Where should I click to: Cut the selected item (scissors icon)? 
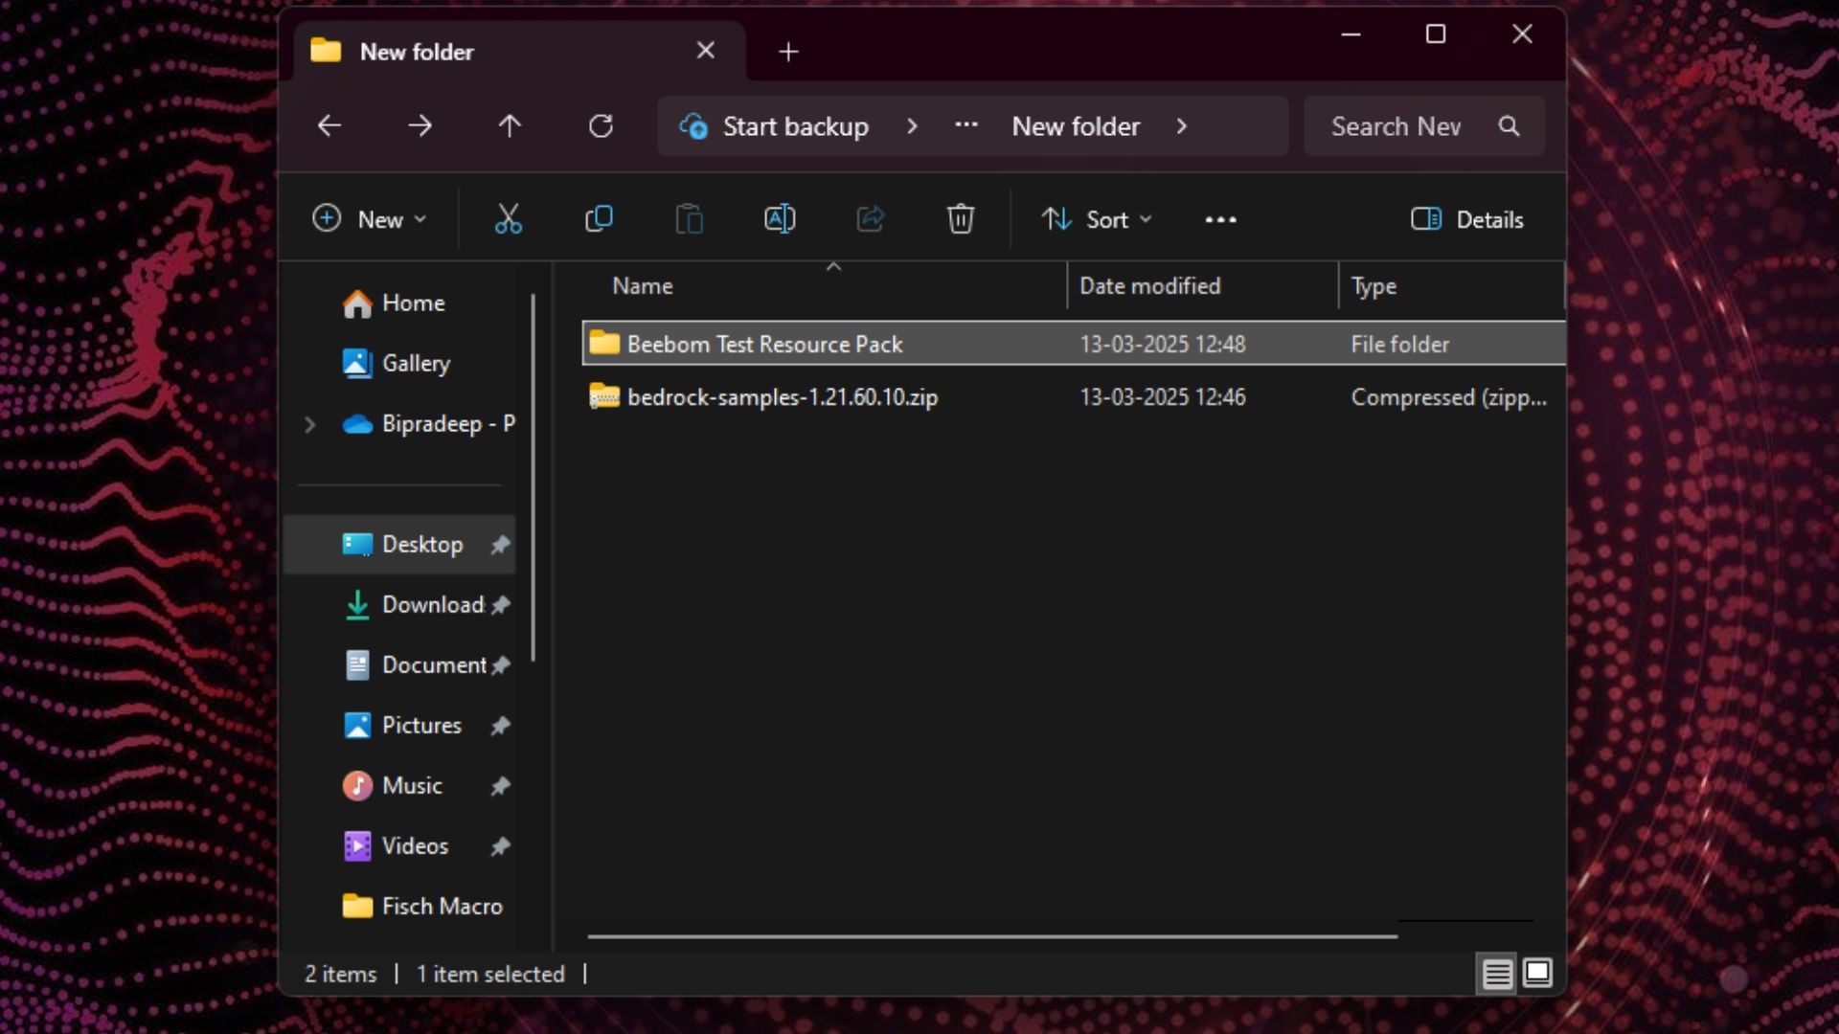508,219
